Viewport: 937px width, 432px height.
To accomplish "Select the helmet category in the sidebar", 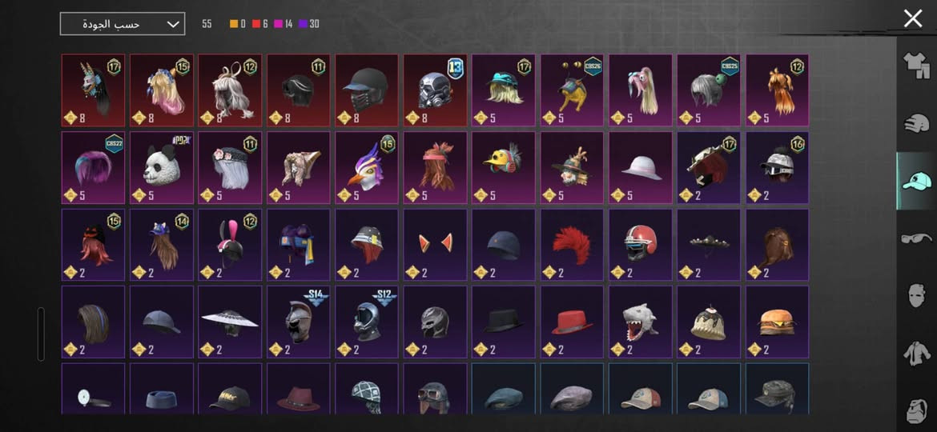I will coord(916,122).
